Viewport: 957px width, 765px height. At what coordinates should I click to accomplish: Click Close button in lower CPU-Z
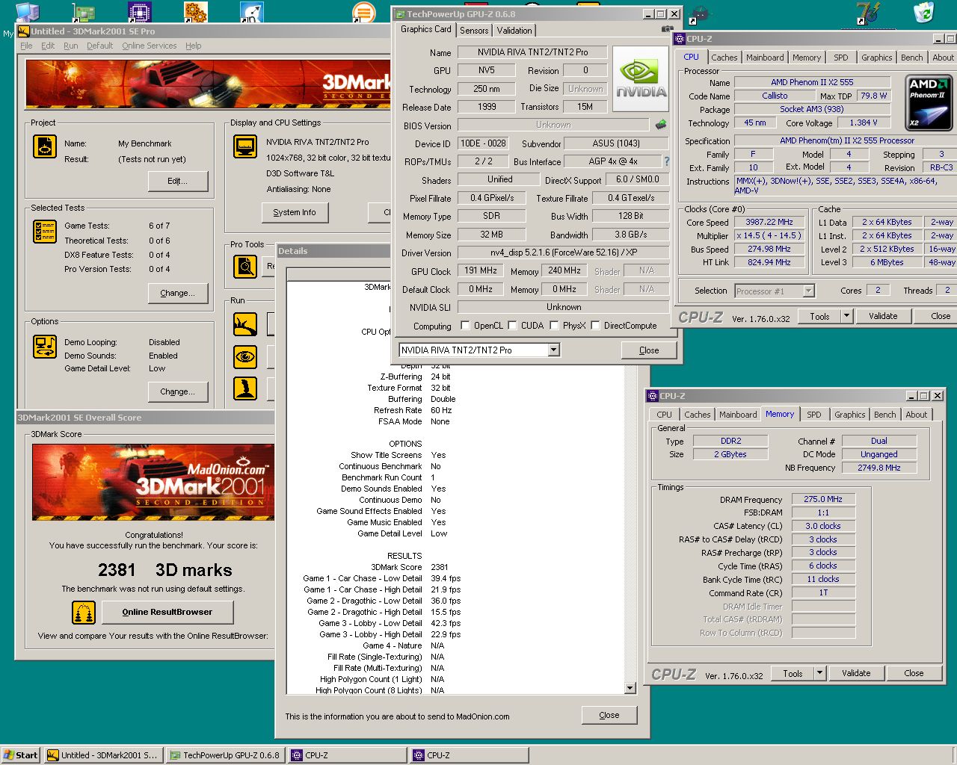(x=914, y=673)
